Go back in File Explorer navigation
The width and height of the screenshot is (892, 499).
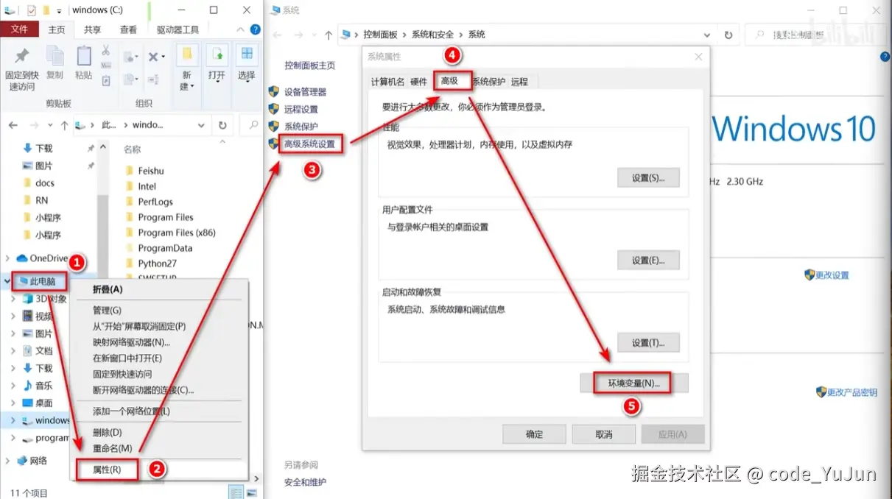coord(13,125)
